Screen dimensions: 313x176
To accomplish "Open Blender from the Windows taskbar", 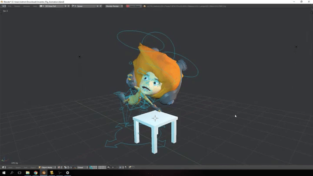I will (x=43, y=173).
